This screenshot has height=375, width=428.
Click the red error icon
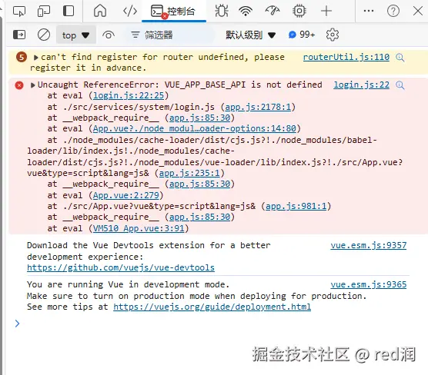[x=19, y=85]
